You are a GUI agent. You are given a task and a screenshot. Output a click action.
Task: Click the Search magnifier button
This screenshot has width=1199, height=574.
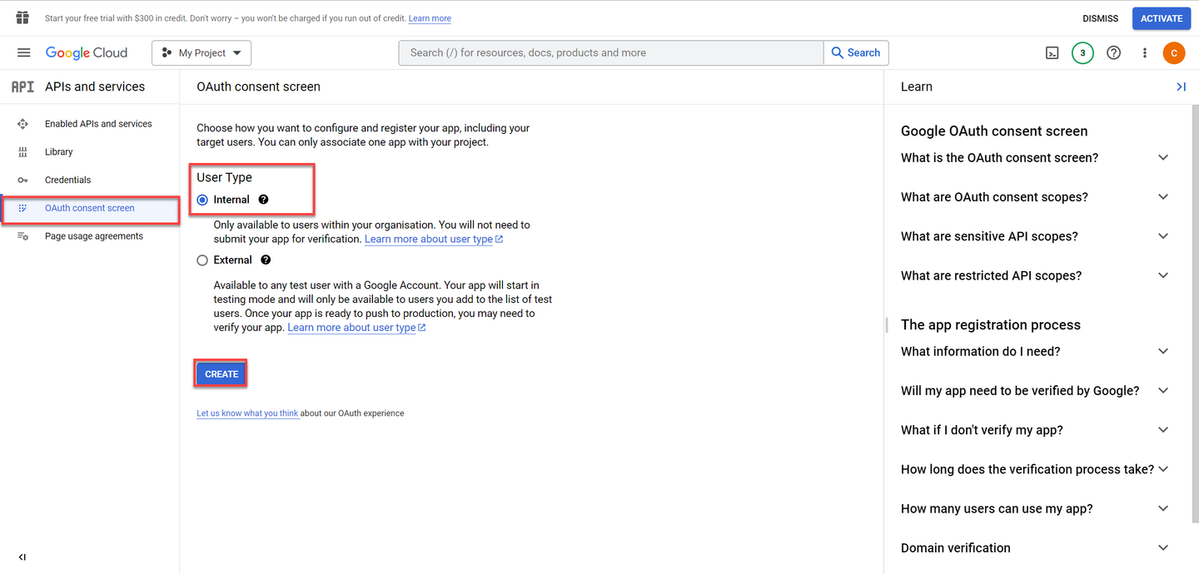click(856, 52)
